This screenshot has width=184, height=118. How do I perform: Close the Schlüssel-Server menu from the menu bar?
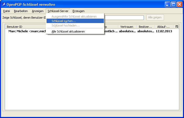tap(58, 11)
